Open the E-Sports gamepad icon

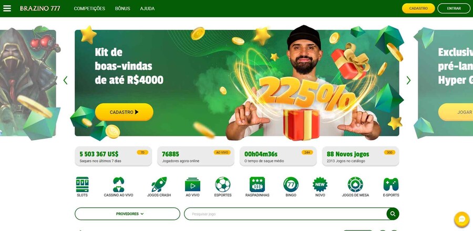pyautogui.click(x=391, y=184)
